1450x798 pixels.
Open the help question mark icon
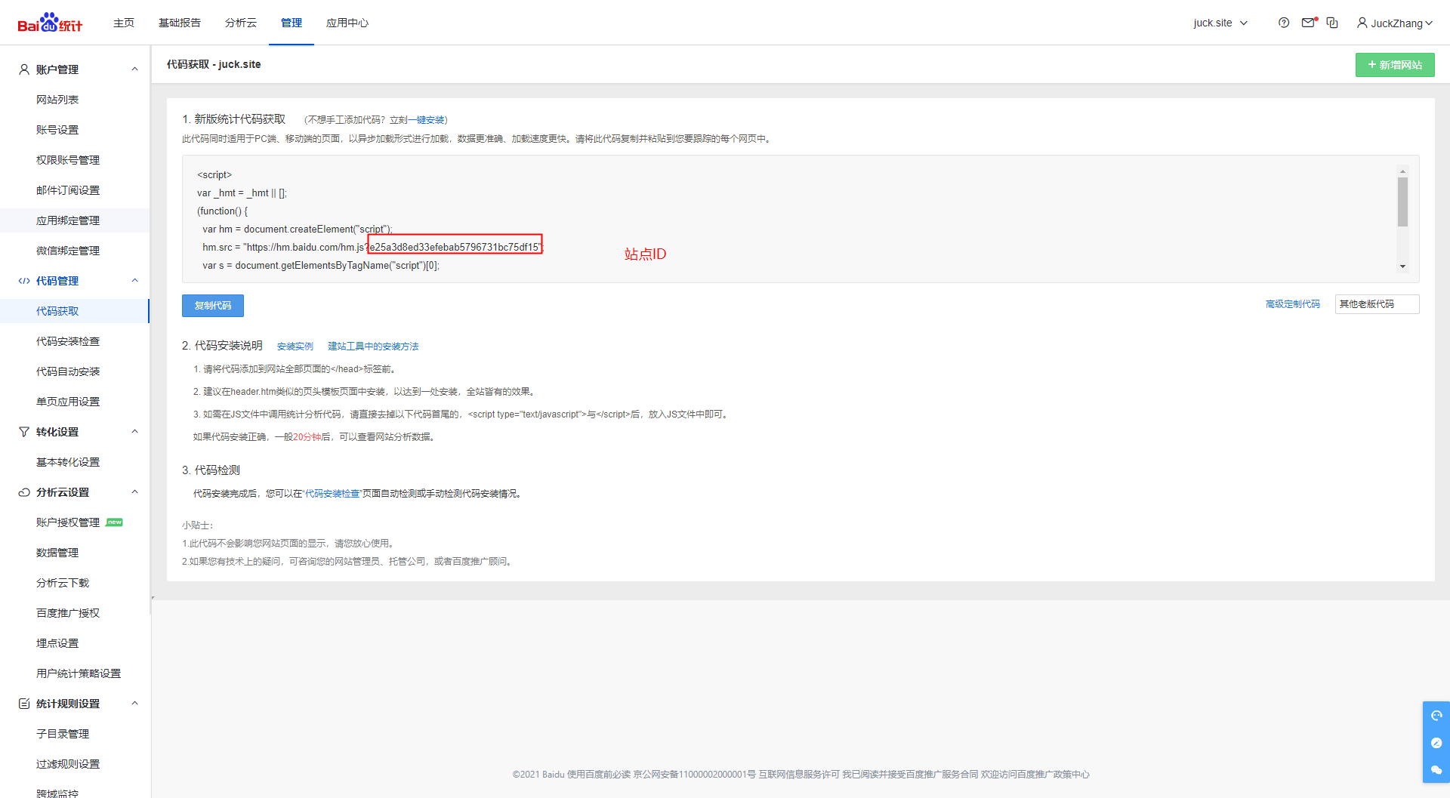click(1283, 23)
